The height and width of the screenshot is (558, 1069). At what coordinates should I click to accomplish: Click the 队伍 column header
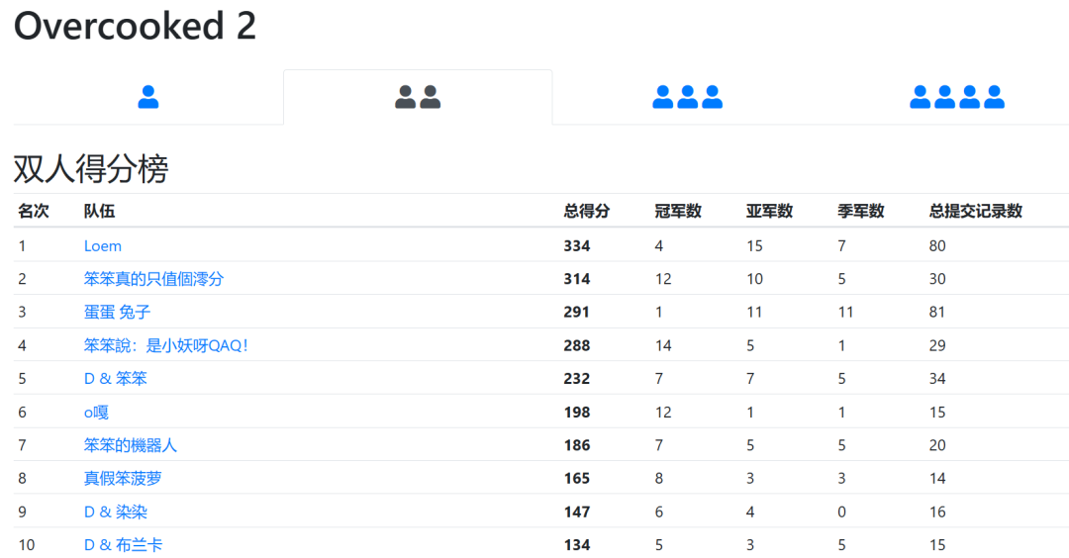click(99, 211)
